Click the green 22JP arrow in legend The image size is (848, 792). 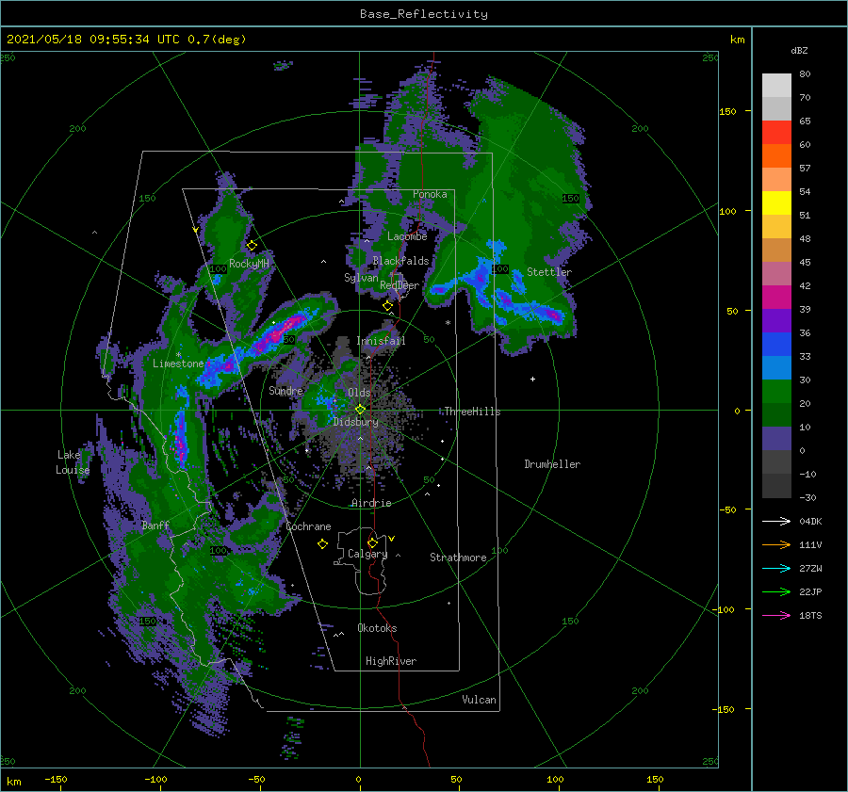(776, 592)
